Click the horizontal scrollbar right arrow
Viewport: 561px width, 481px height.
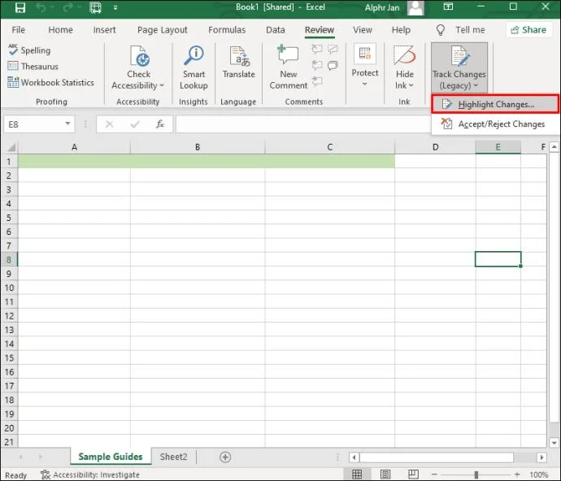click(x=541, y=457)
